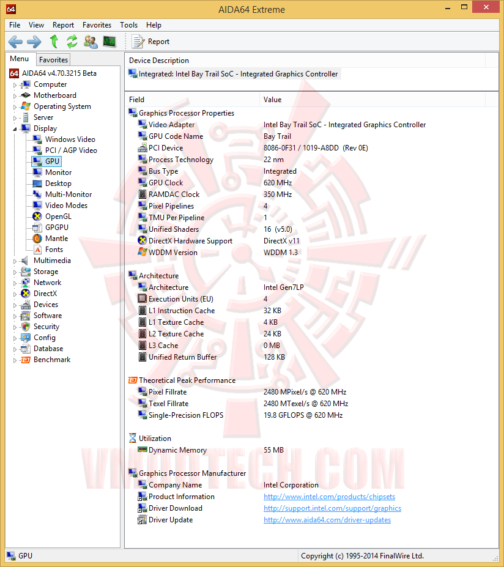Collapse the Display tree node
504x567 pixels.
click(15, 128)
